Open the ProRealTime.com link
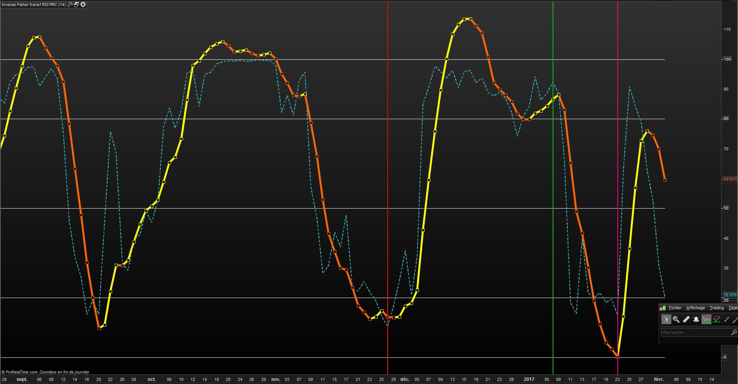 (x=21, y=372)
